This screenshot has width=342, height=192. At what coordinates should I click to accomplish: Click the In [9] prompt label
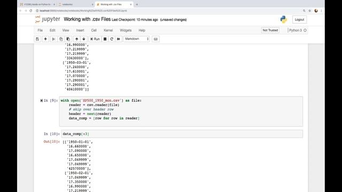pos(51,101)
